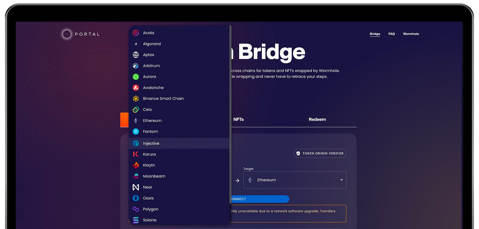479x229 pixels.
Task: Select Celo from the chain list
Action: tap(179, 110)
